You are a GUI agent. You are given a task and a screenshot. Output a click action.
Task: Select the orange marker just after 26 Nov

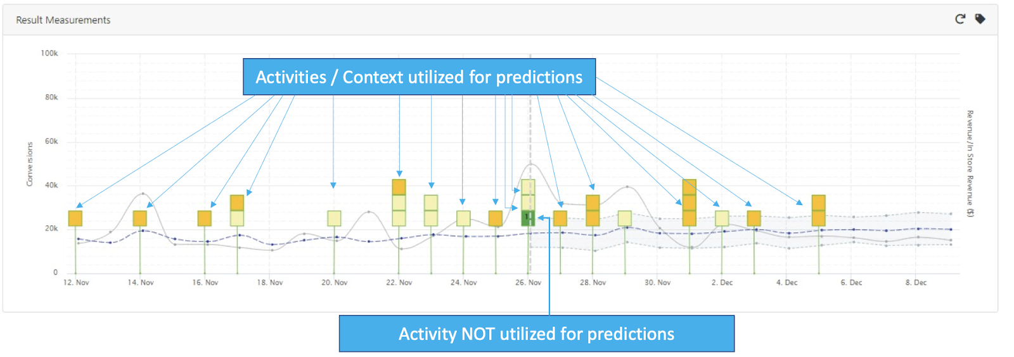tap(560, 218)
